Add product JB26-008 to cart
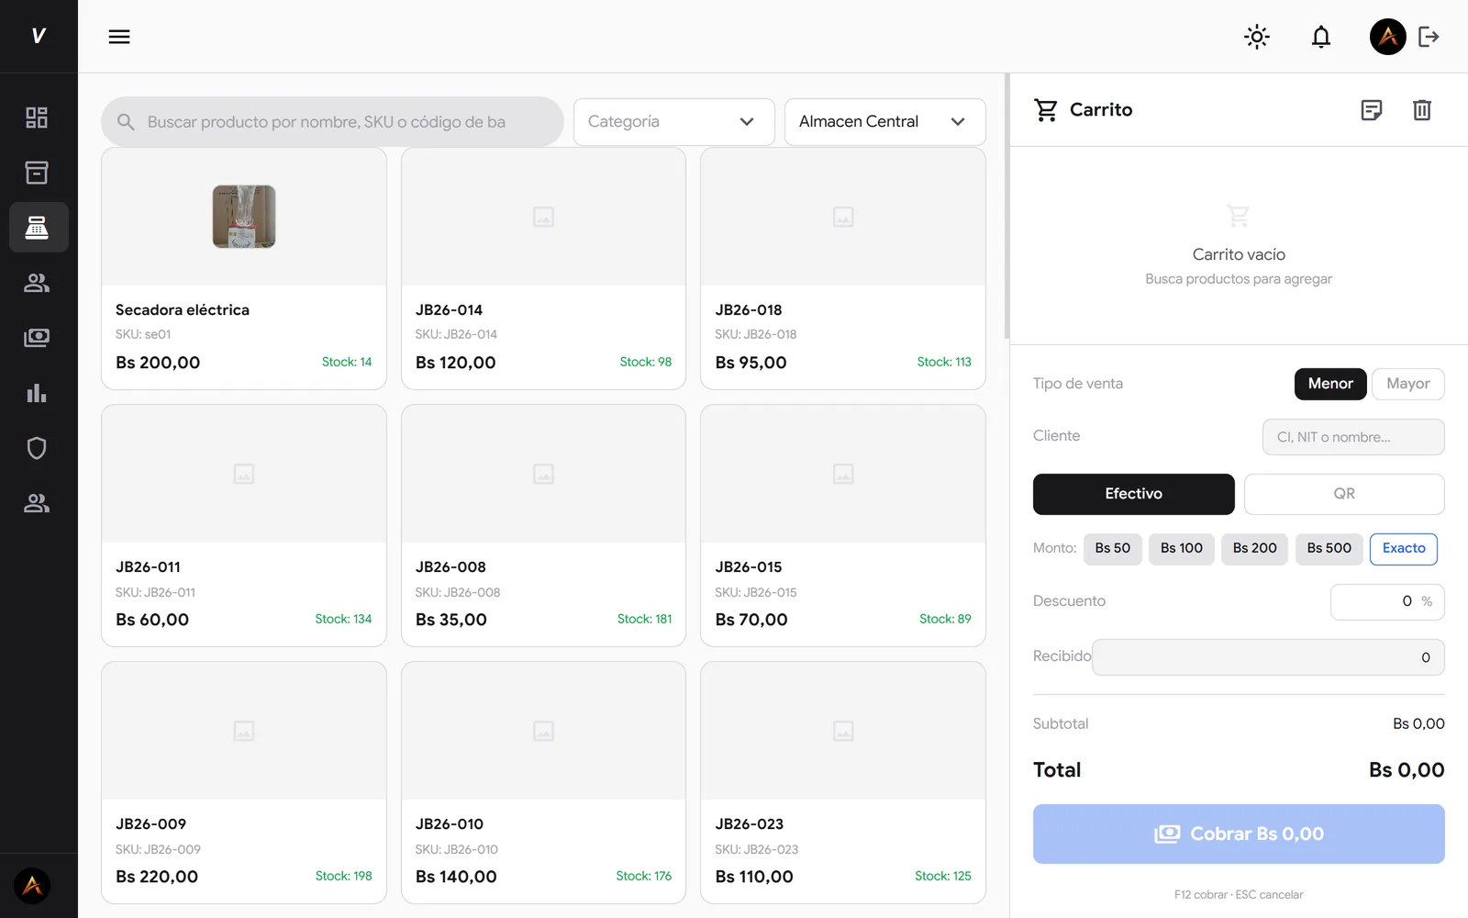 [543, 526]
